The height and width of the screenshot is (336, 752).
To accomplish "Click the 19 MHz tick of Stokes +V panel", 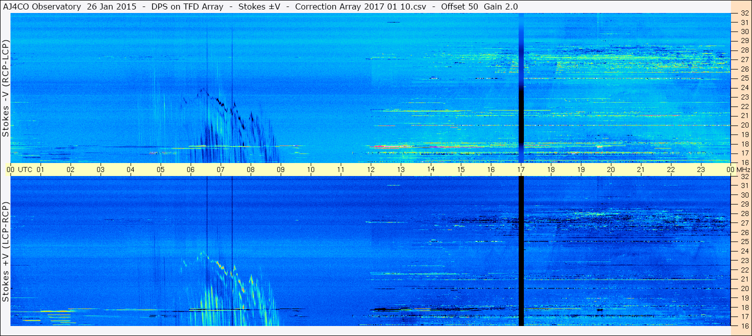I will click(744, 298).
